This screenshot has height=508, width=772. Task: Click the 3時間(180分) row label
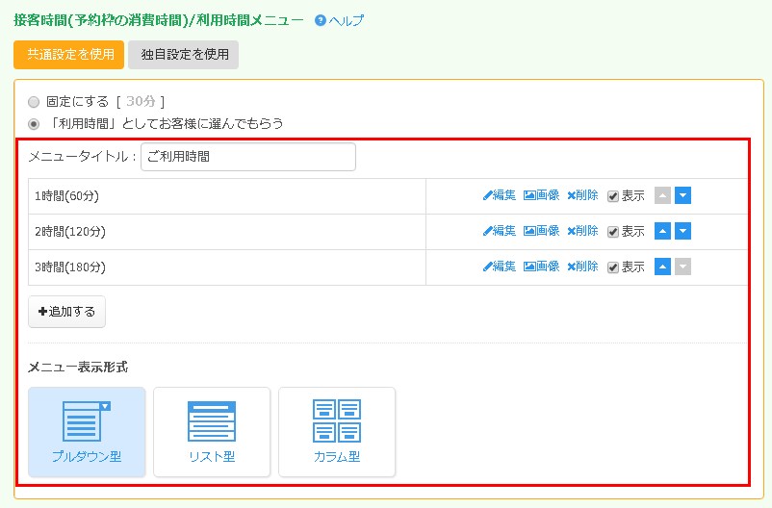tap(70, 267)
